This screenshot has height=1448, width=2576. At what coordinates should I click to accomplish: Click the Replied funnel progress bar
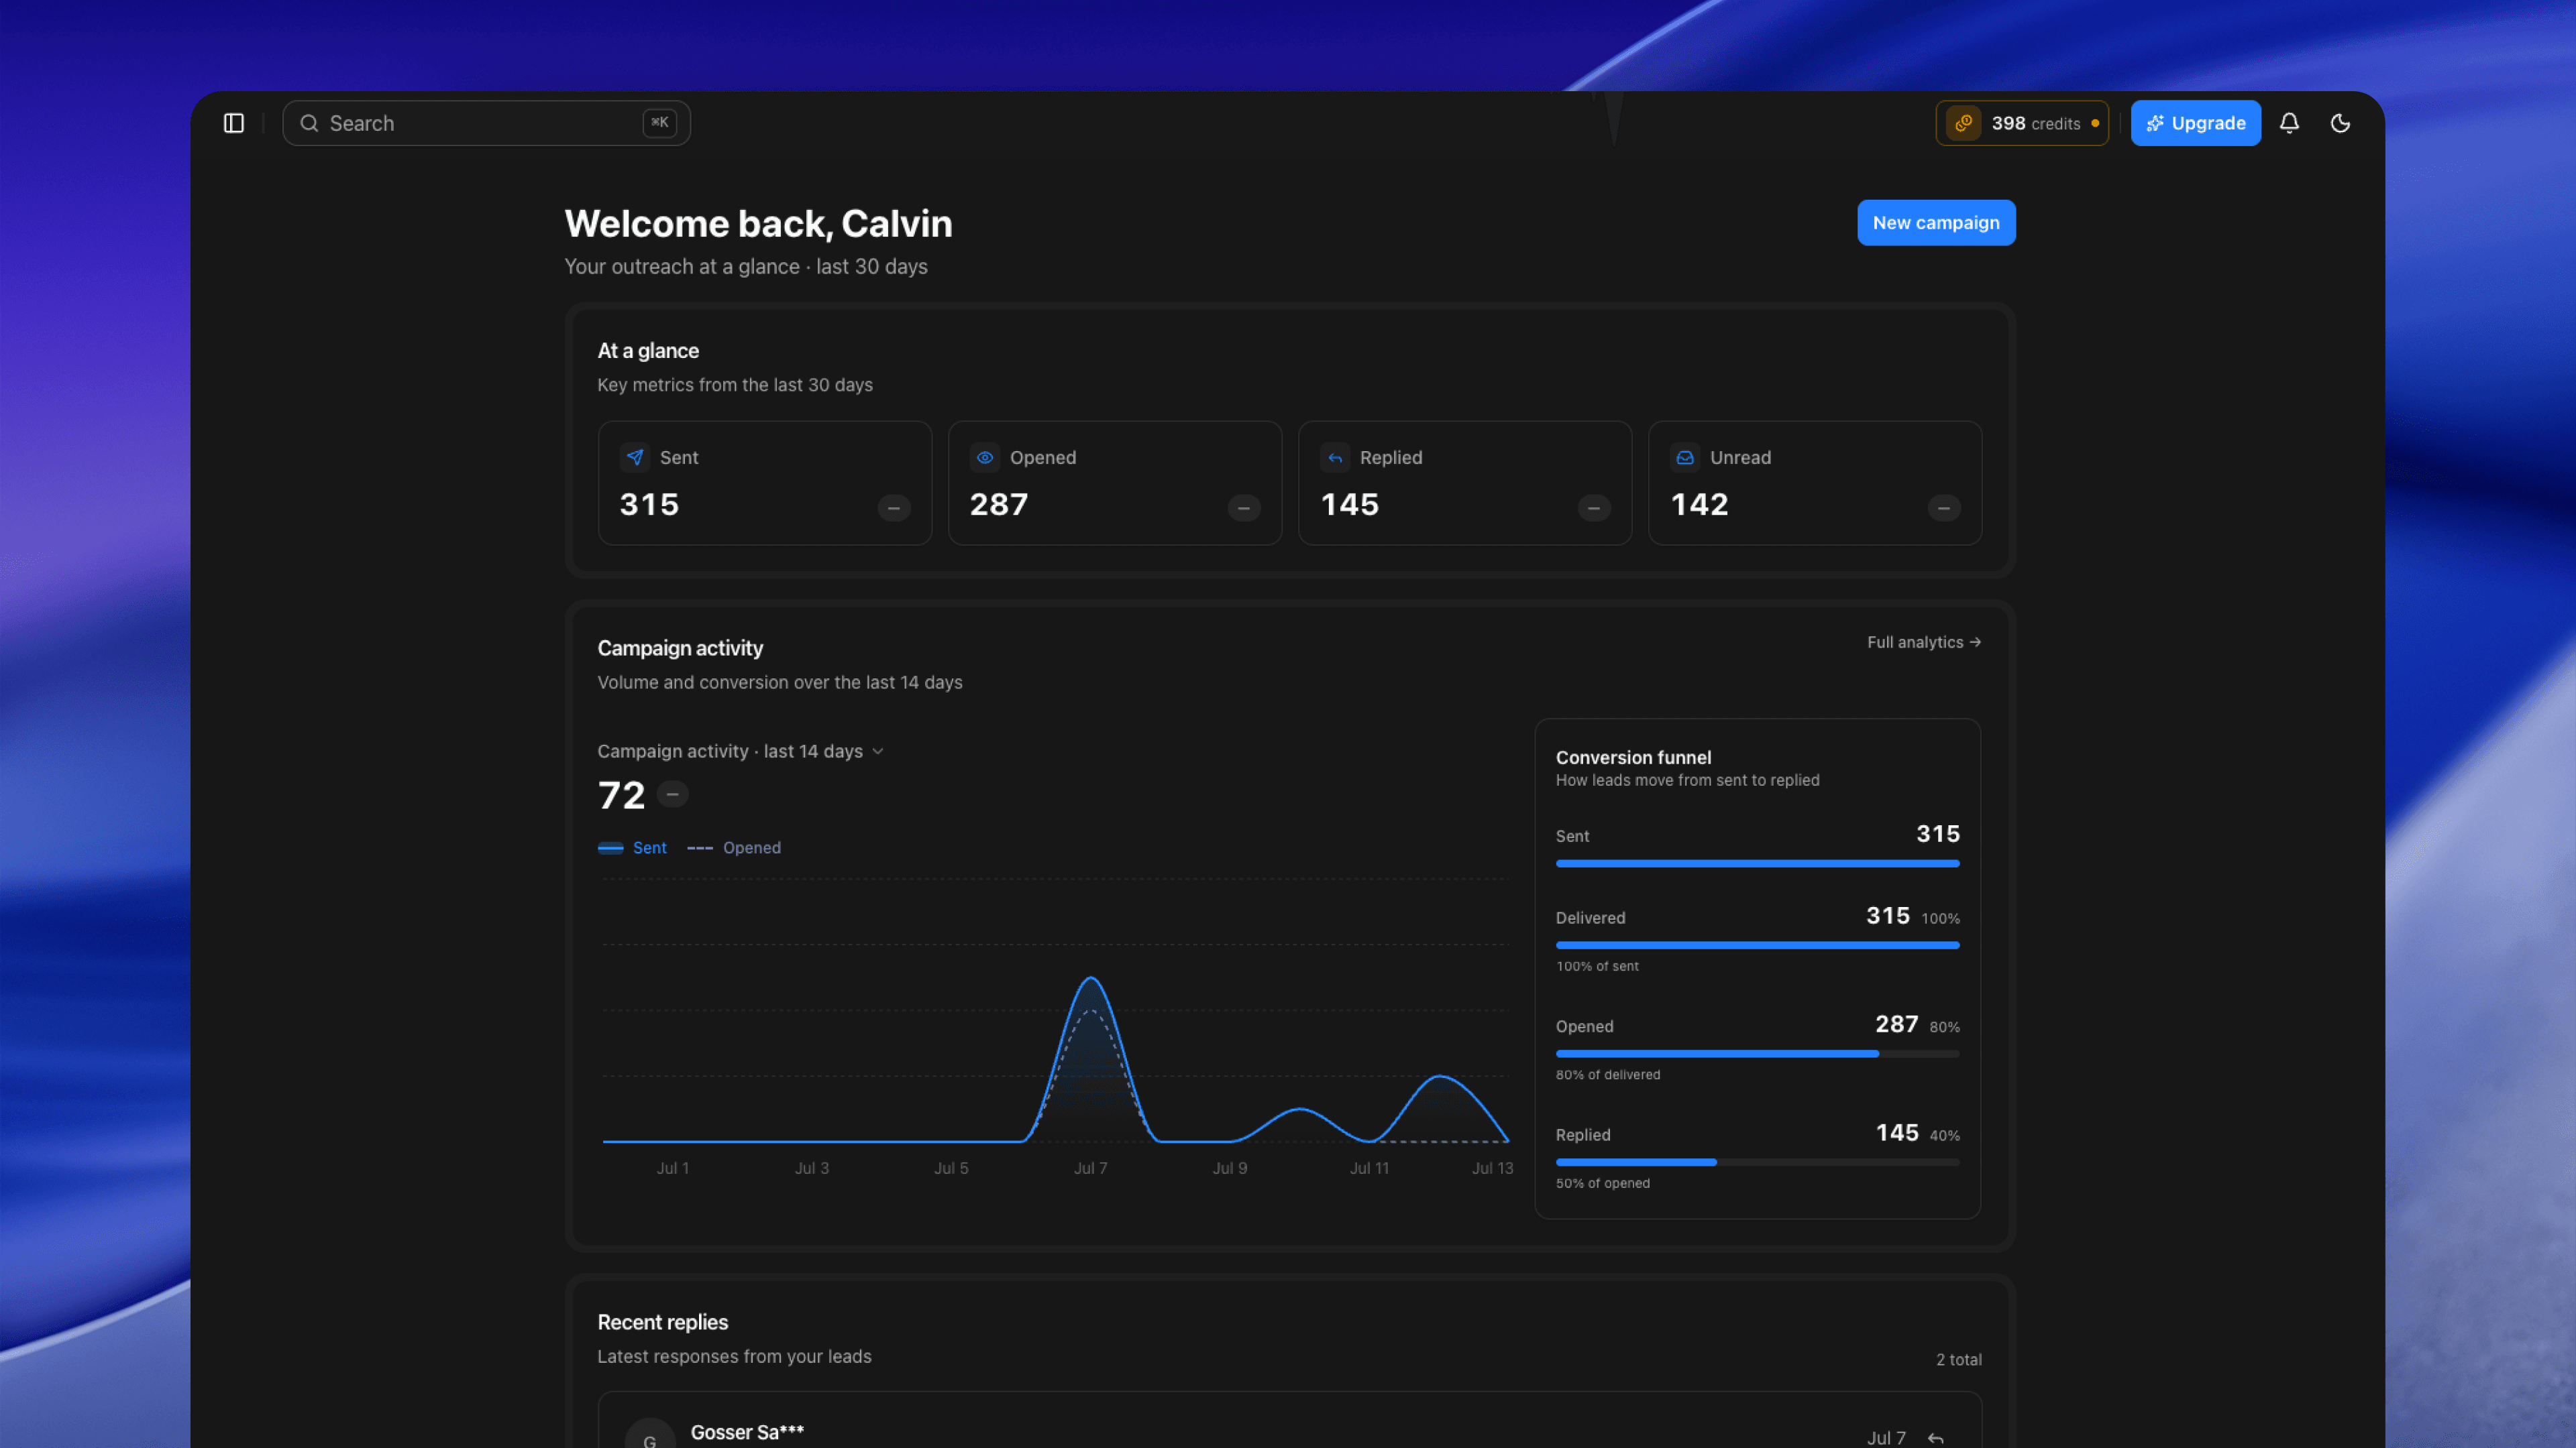click(1758, 1162)
